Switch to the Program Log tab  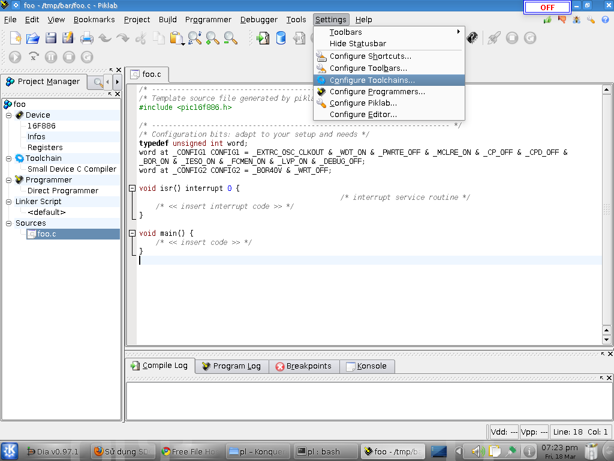pyautogui.click(x=231, y=366)
